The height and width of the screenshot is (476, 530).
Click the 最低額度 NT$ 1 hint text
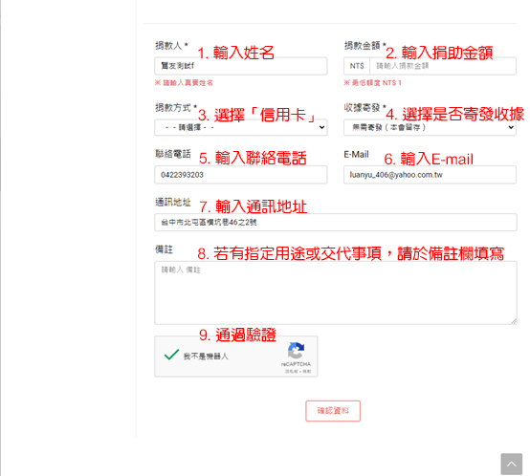point(372,83)
